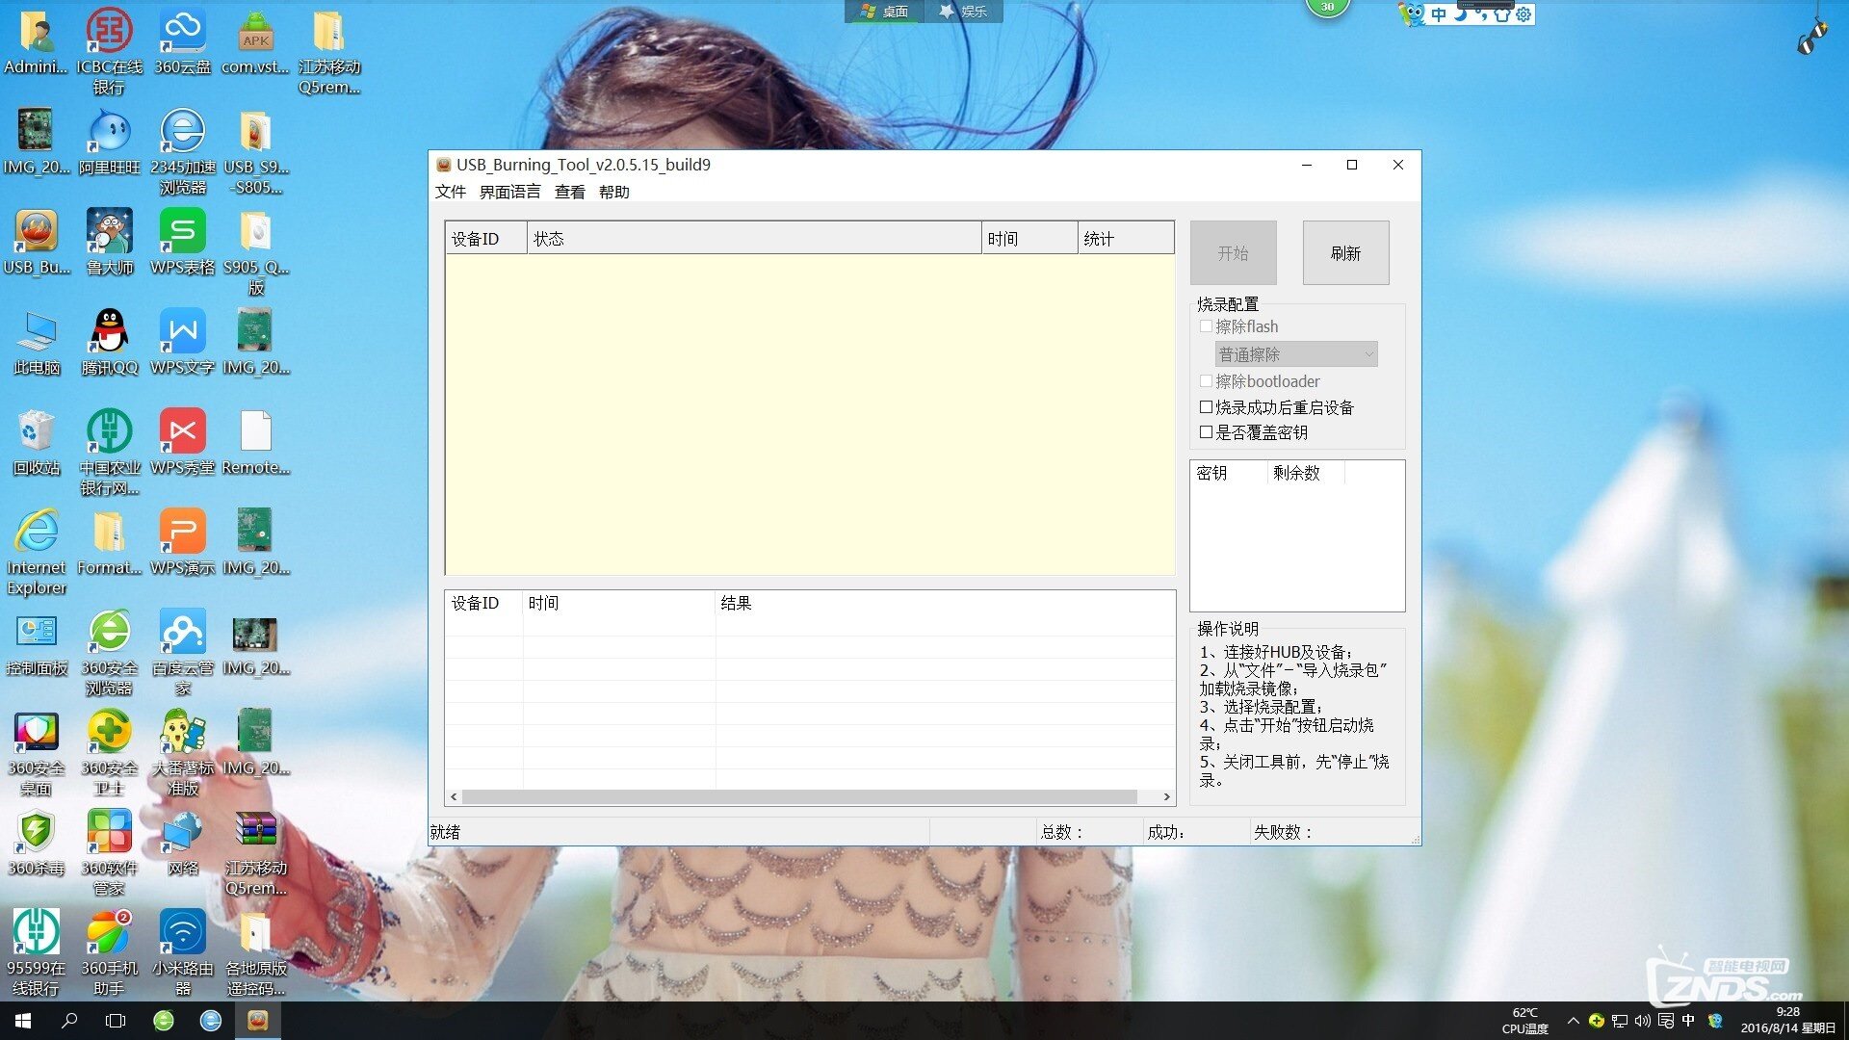Open the ICBC在线银行 desktop icon
Viewport: 1849px width, 1040px height.
click(x=109, y=50)
